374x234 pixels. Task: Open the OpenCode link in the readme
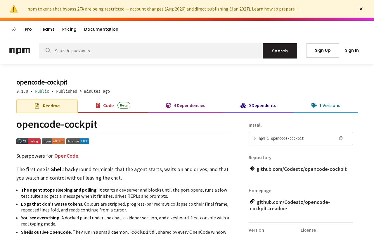[66, 156]
